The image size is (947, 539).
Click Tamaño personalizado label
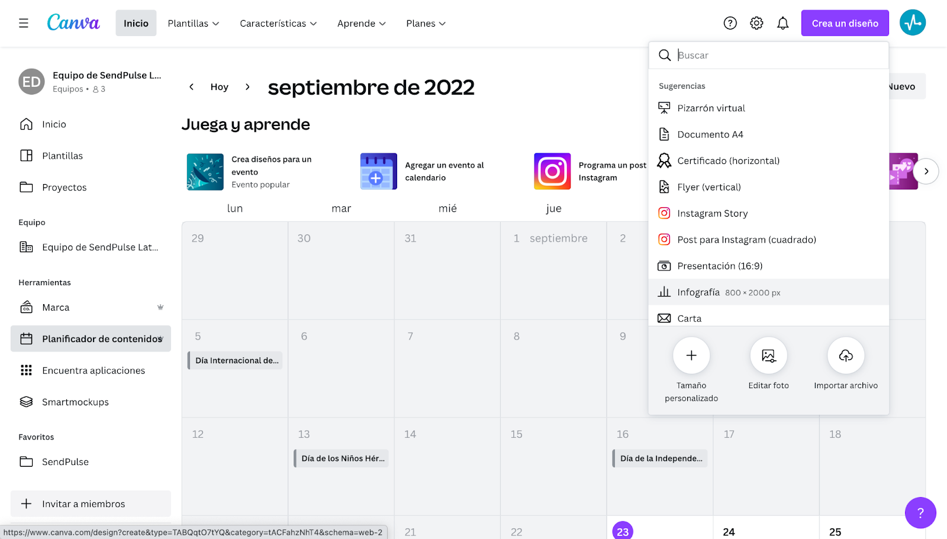pyautogui.click(x=691, y=392)
